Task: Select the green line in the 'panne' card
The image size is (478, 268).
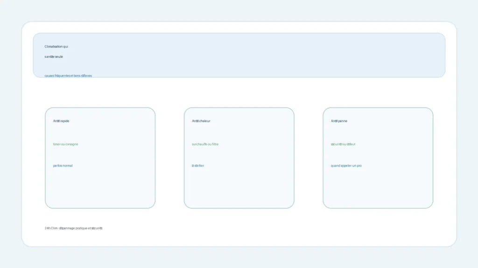Action: tap(343, 144)
